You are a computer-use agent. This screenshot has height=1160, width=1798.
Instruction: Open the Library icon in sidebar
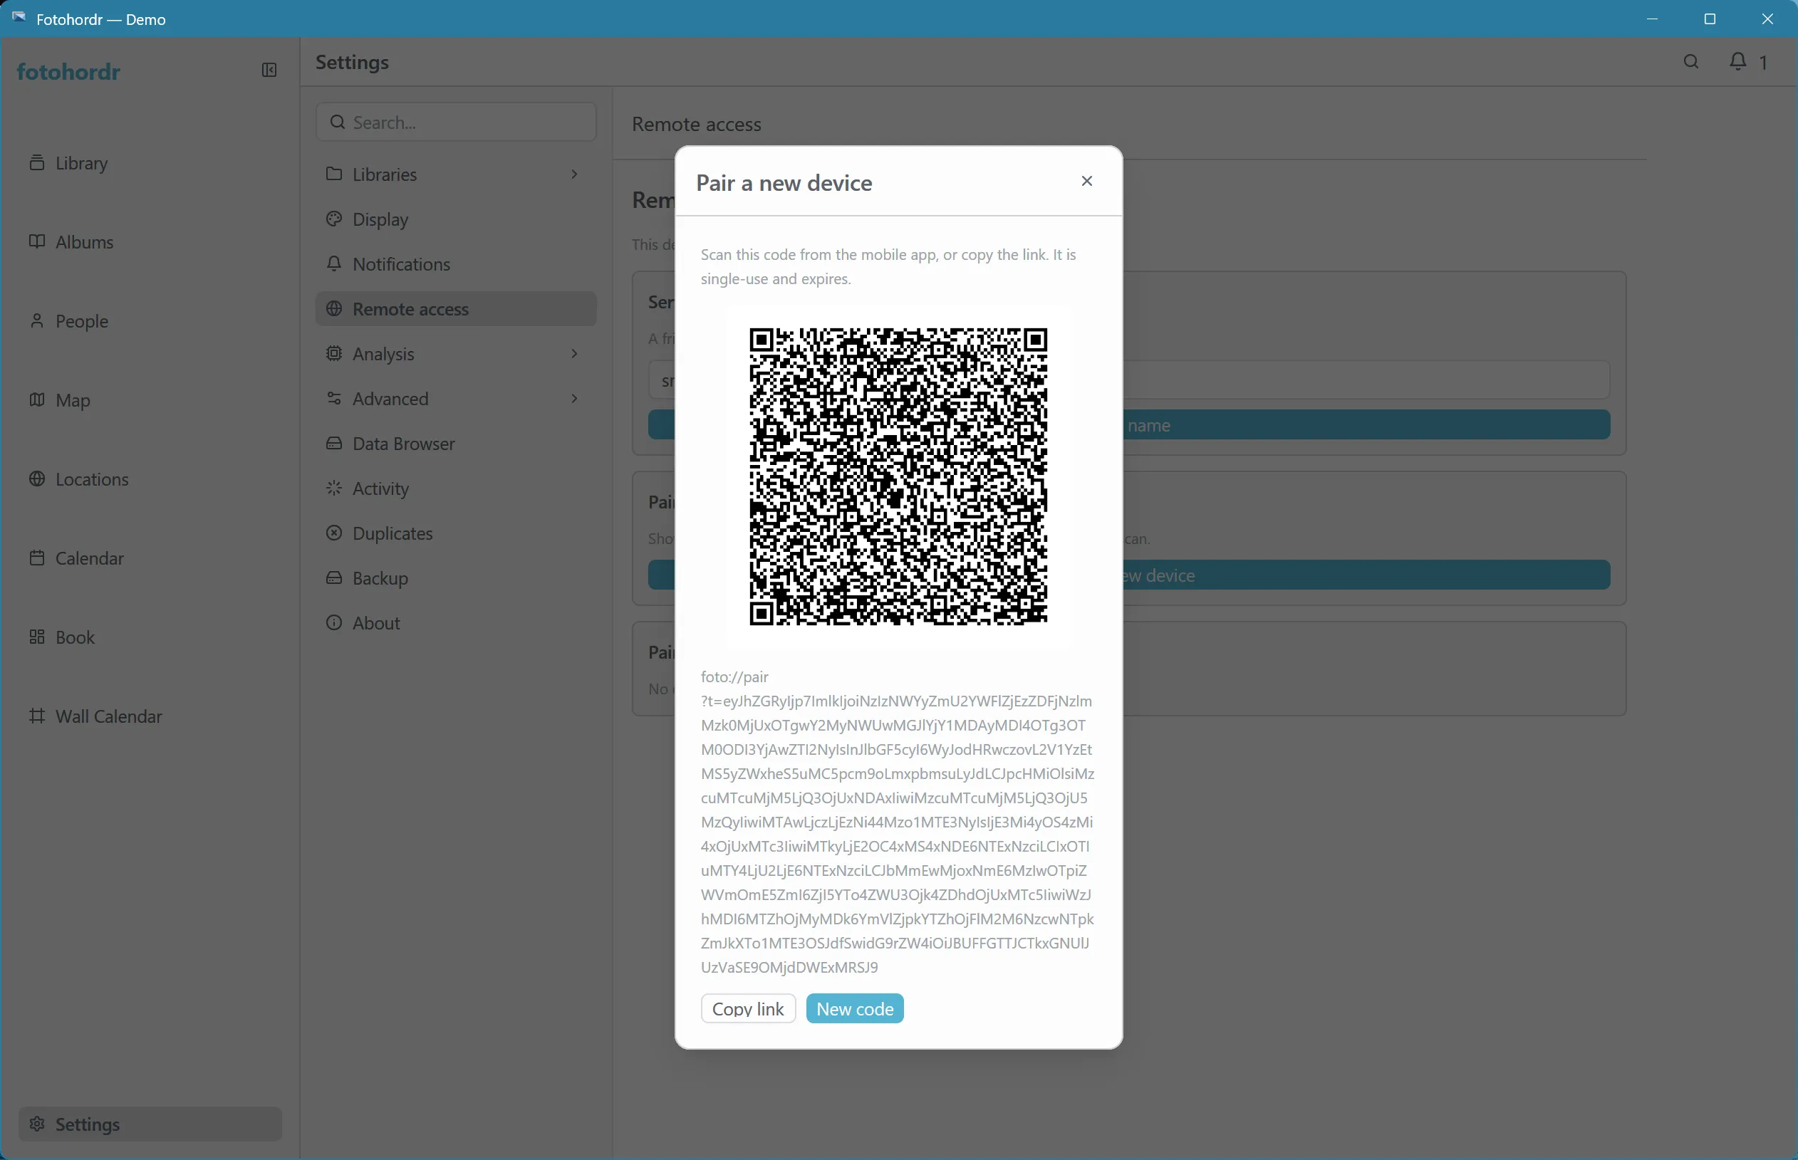click(x=36, y=162)
